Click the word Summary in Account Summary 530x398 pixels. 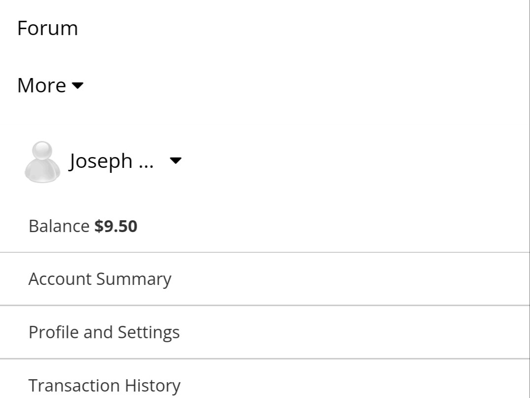(x=134, y=280)
